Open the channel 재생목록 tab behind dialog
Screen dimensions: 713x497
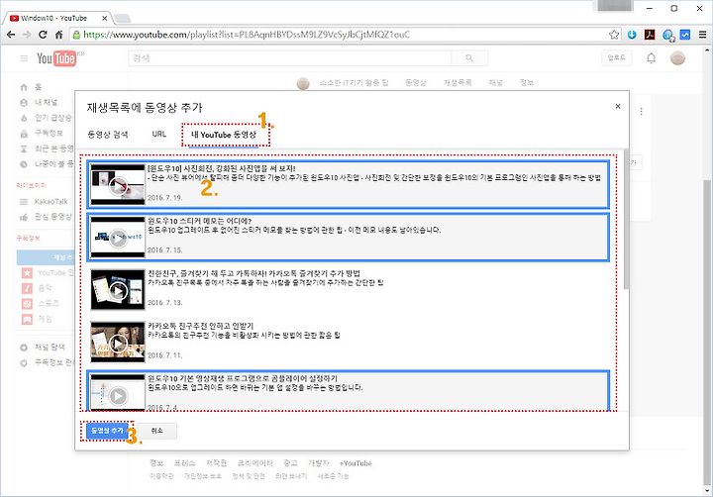(458, 82)
